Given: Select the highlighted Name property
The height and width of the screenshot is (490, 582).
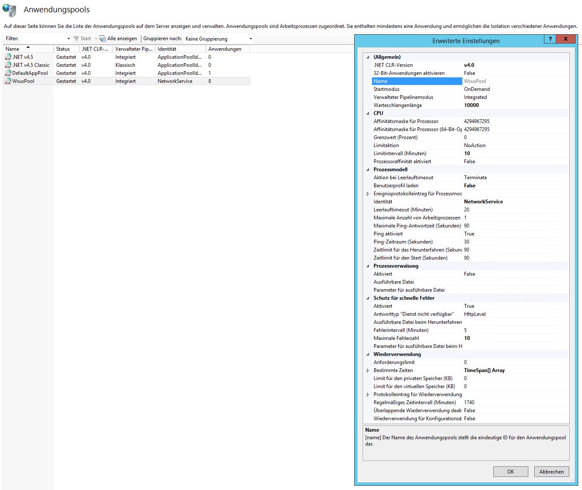Looking at the screenshot, I should pos(417,81).
